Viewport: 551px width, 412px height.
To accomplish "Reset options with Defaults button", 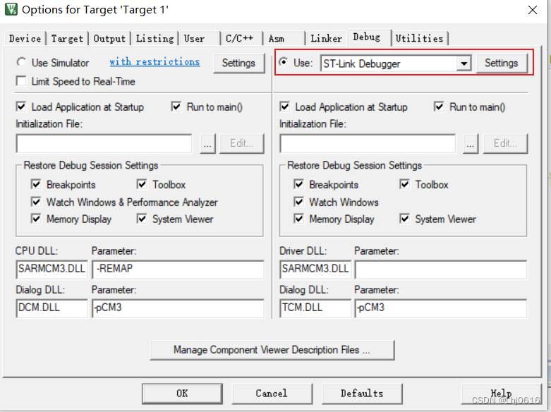I will coord(362,394).
